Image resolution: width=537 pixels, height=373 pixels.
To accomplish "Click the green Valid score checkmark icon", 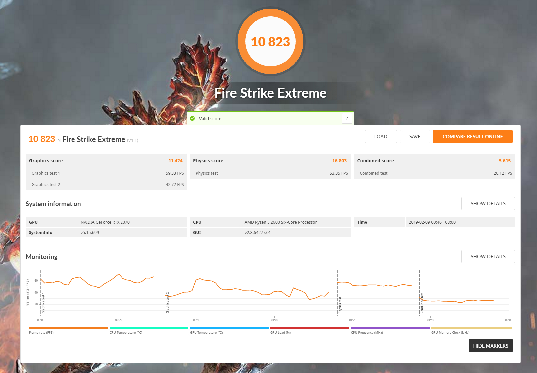I will tap(192, 118).
